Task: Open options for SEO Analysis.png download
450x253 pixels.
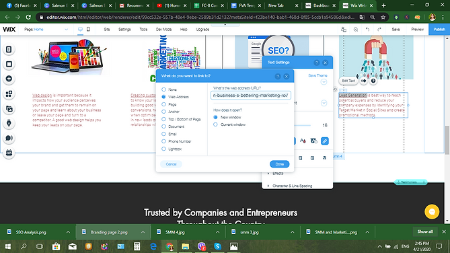Action: (x=68, y=232)
